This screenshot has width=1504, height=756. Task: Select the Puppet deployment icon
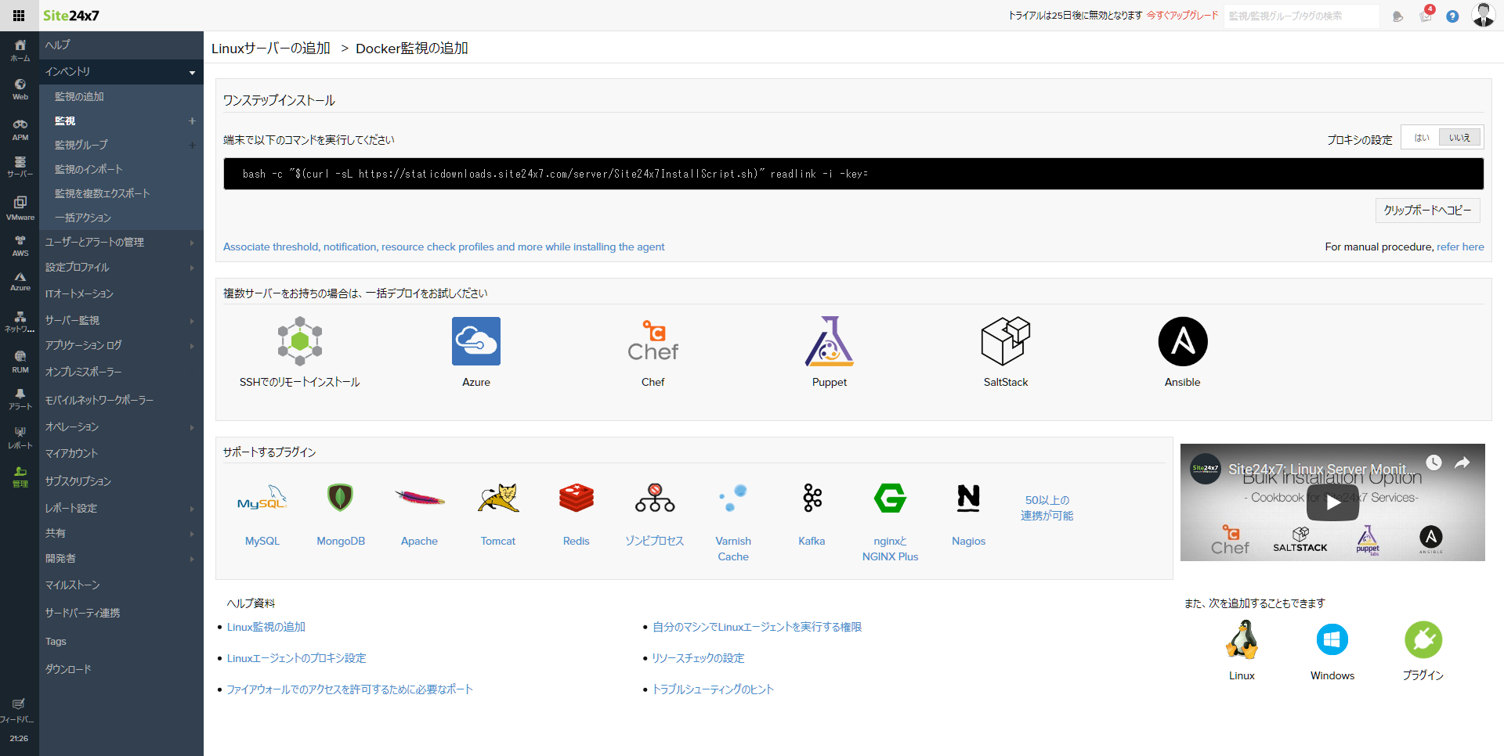pyautogui.click(x=830, y=351)
